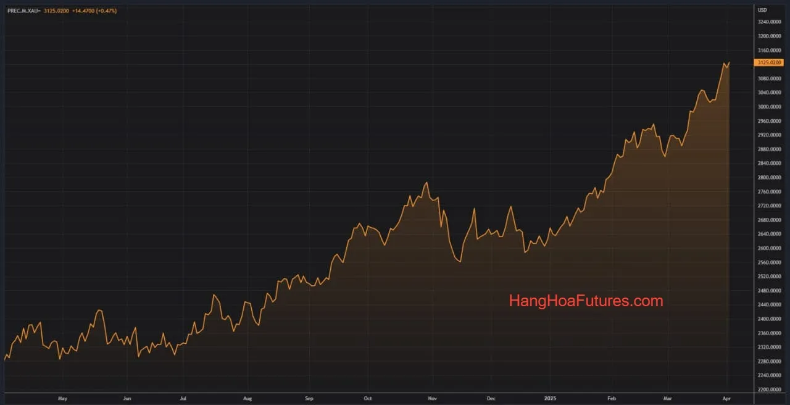Screen dimensions: 790x405
Task: Click the Jul label on the time axis
Action: [x=183, y=399]
